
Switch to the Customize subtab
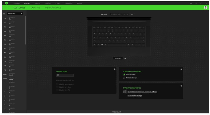(19, 8)
